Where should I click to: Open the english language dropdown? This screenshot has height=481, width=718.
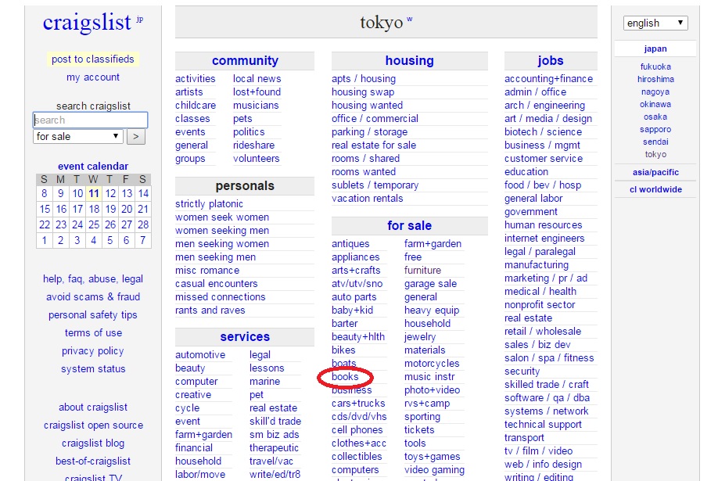click(655, 23)
